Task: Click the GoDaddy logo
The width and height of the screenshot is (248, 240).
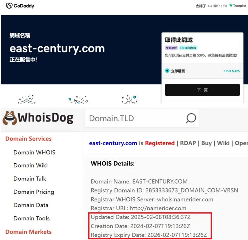Action: 20,6
